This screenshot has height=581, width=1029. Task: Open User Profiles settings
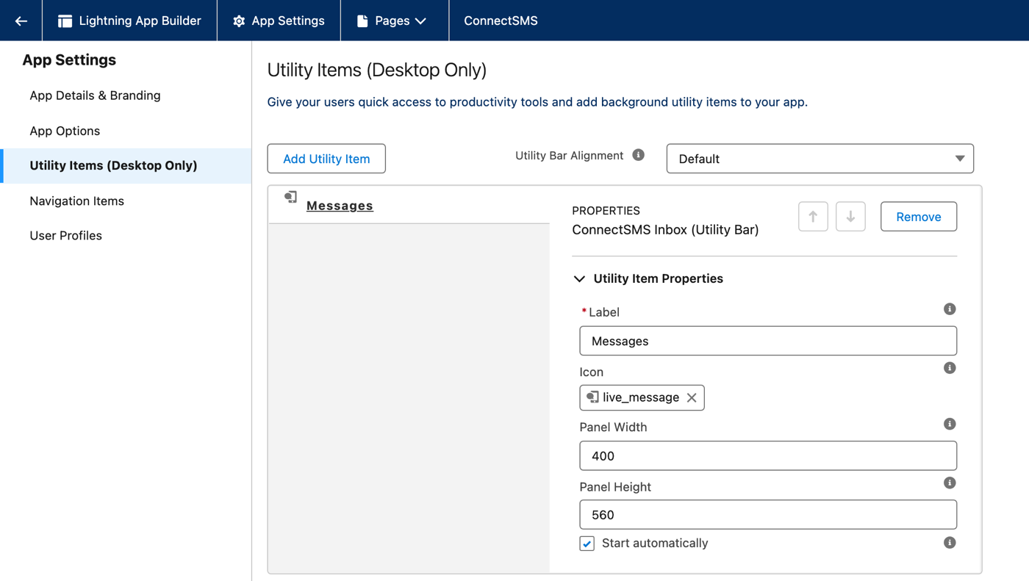(x=65, y=236)
